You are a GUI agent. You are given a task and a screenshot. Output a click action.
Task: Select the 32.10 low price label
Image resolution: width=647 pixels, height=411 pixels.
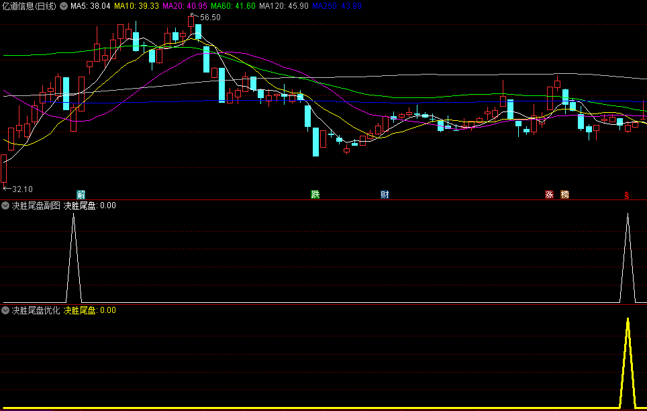pos(22,189)
